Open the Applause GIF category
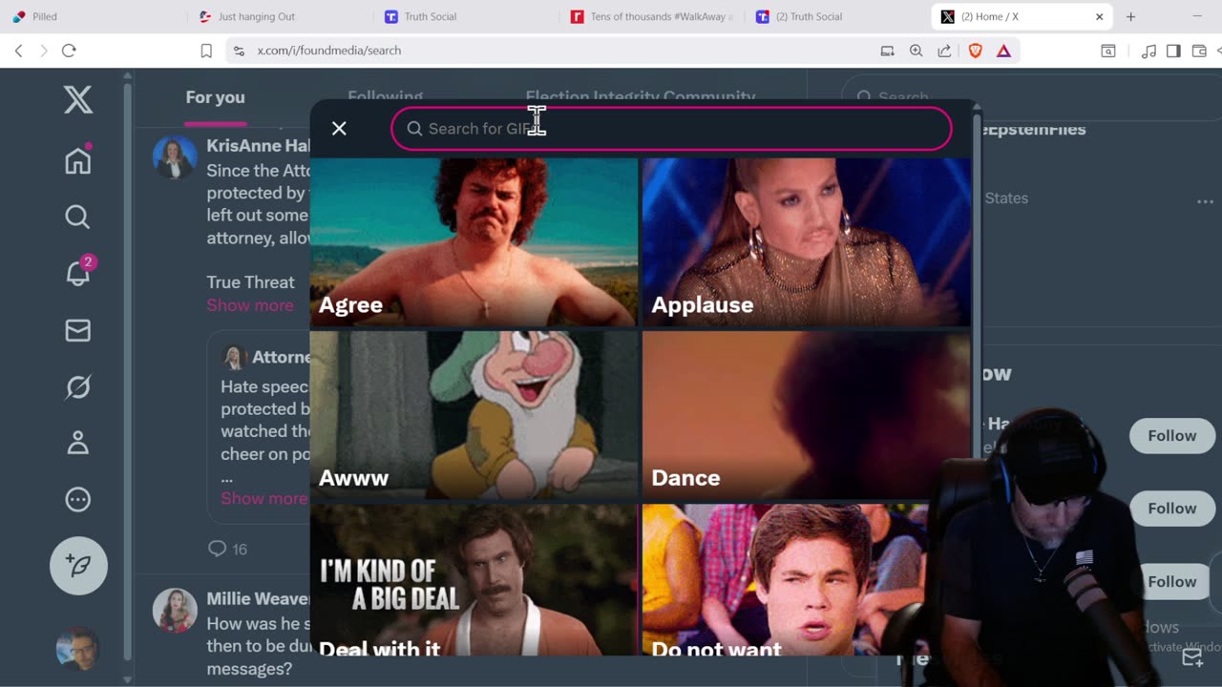Viewport: 1222px width, 687px height. [806, 242]
